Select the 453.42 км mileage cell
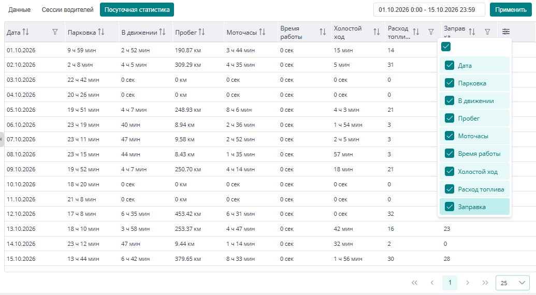The width and height of the screenshot is (536, 295). [x=188, y=214]
